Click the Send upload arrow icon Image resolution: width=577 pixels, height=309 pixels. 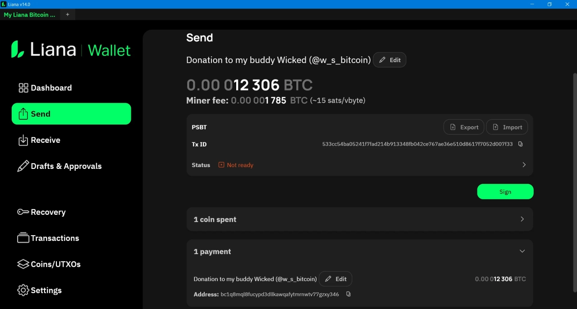[23, 114]
